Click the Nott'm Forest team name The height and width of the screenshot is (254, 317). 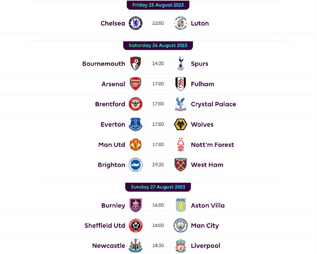(212, 145)
